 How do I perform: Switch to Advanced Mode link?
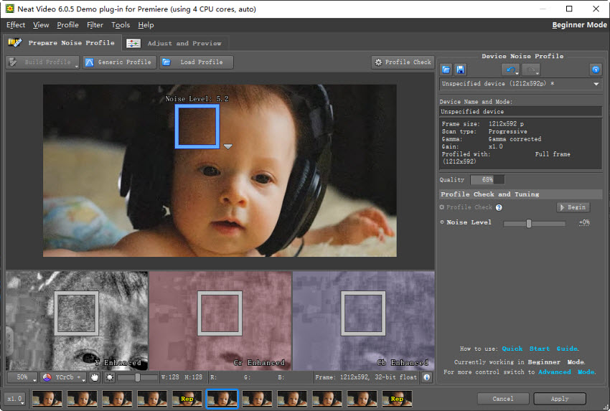pyautogui.click(x=566, y=372)
